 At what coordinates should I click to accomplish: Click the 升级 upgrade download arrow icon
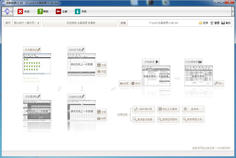click(x=78, y=12)
